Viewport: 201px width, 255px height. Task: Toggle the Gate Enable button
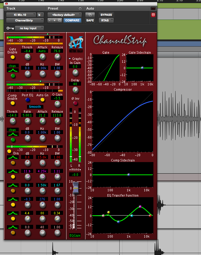[13, 57]
